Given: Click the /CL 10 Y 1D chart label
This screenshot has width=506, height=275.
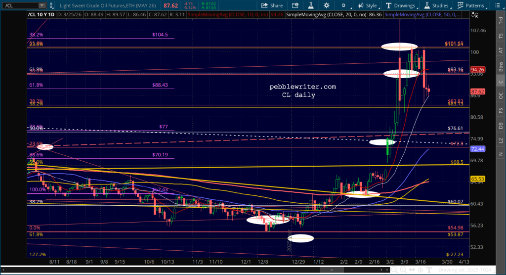Looking at the screenshot, I should (42, 14).
